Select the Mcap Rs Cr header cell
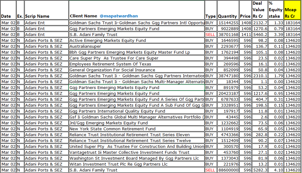Viewport: 302px width, 173px height. point(292,10)
